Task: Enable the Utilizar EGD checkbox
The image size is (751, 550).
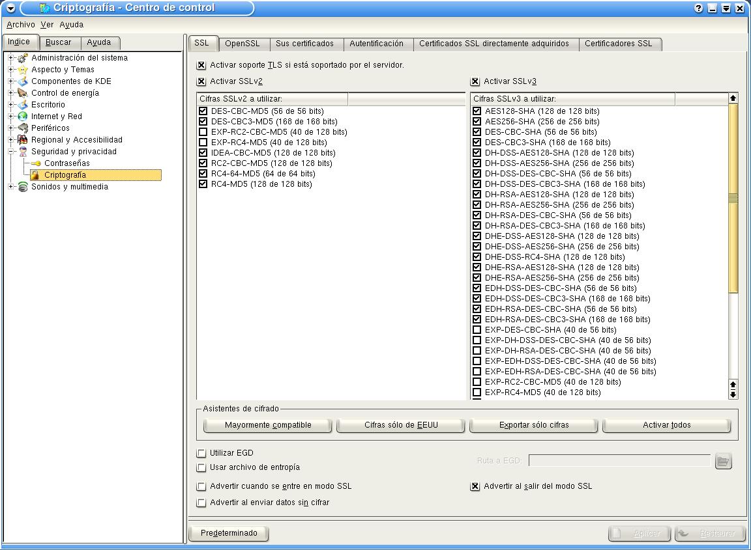Action: click(201, 453)
